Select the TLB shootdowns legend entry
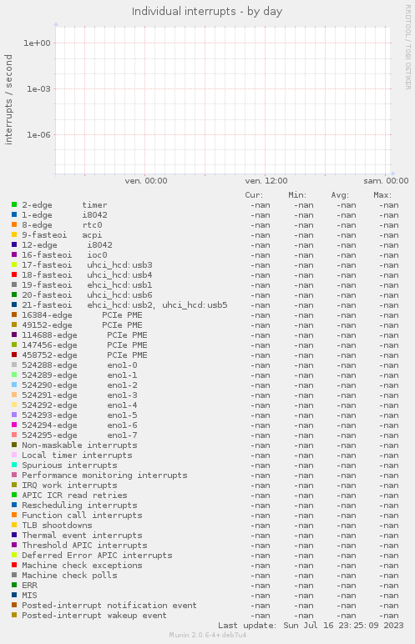415x644 pixels. click(57, 526)
